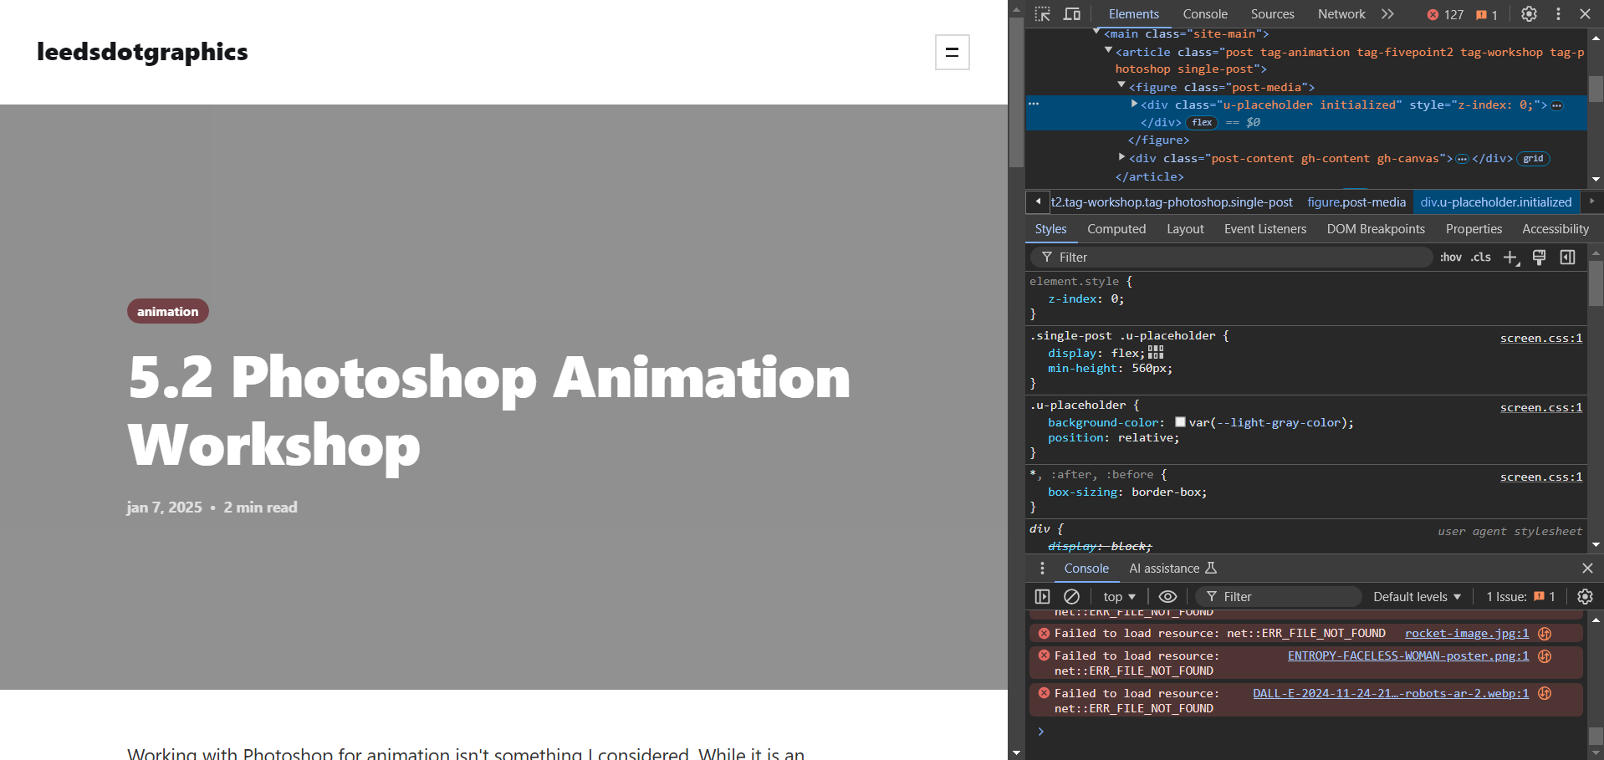Collapse the article post node

coord(1109,50)
